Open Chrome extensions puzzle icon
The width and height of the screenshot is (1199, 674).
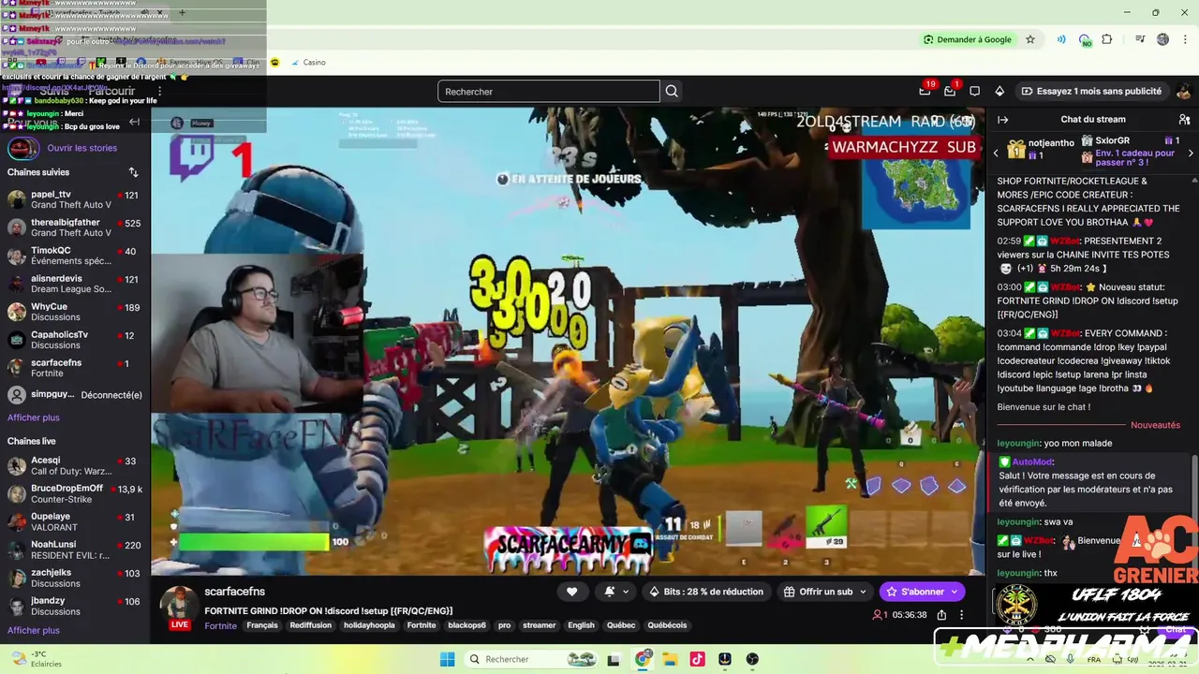coord(1107,39)
